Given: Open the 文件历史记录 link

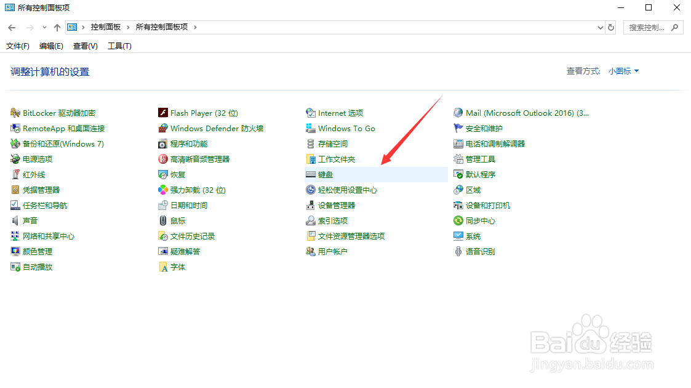Looking at the screenshot, I should pyautogui.click(x=193, y=236).
